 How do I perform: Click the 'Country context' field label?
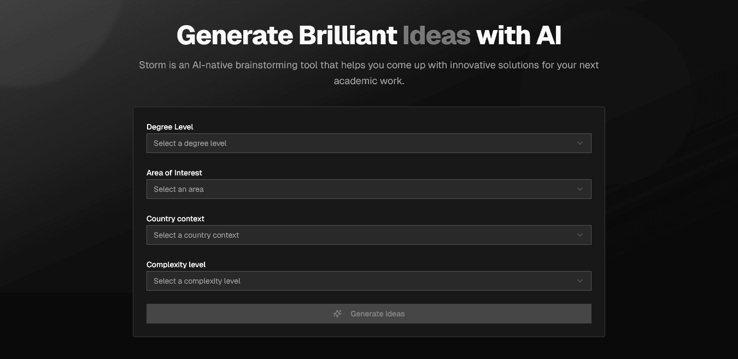(175, 219)
